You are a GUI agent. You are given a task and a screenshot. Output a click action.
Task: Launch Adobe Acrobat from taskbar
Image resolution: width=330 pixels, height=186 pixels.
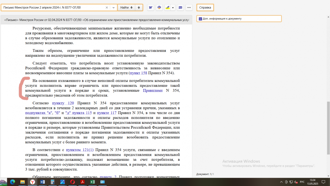[82, 182]
